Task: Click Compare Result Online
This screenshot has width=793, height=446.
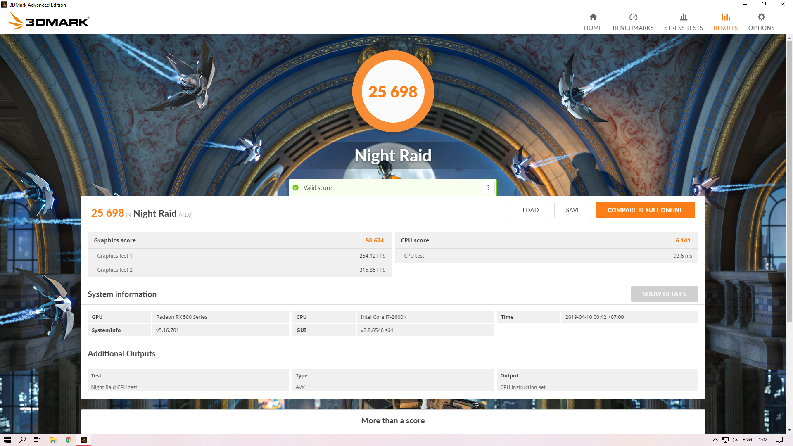Action: point(645,210)
